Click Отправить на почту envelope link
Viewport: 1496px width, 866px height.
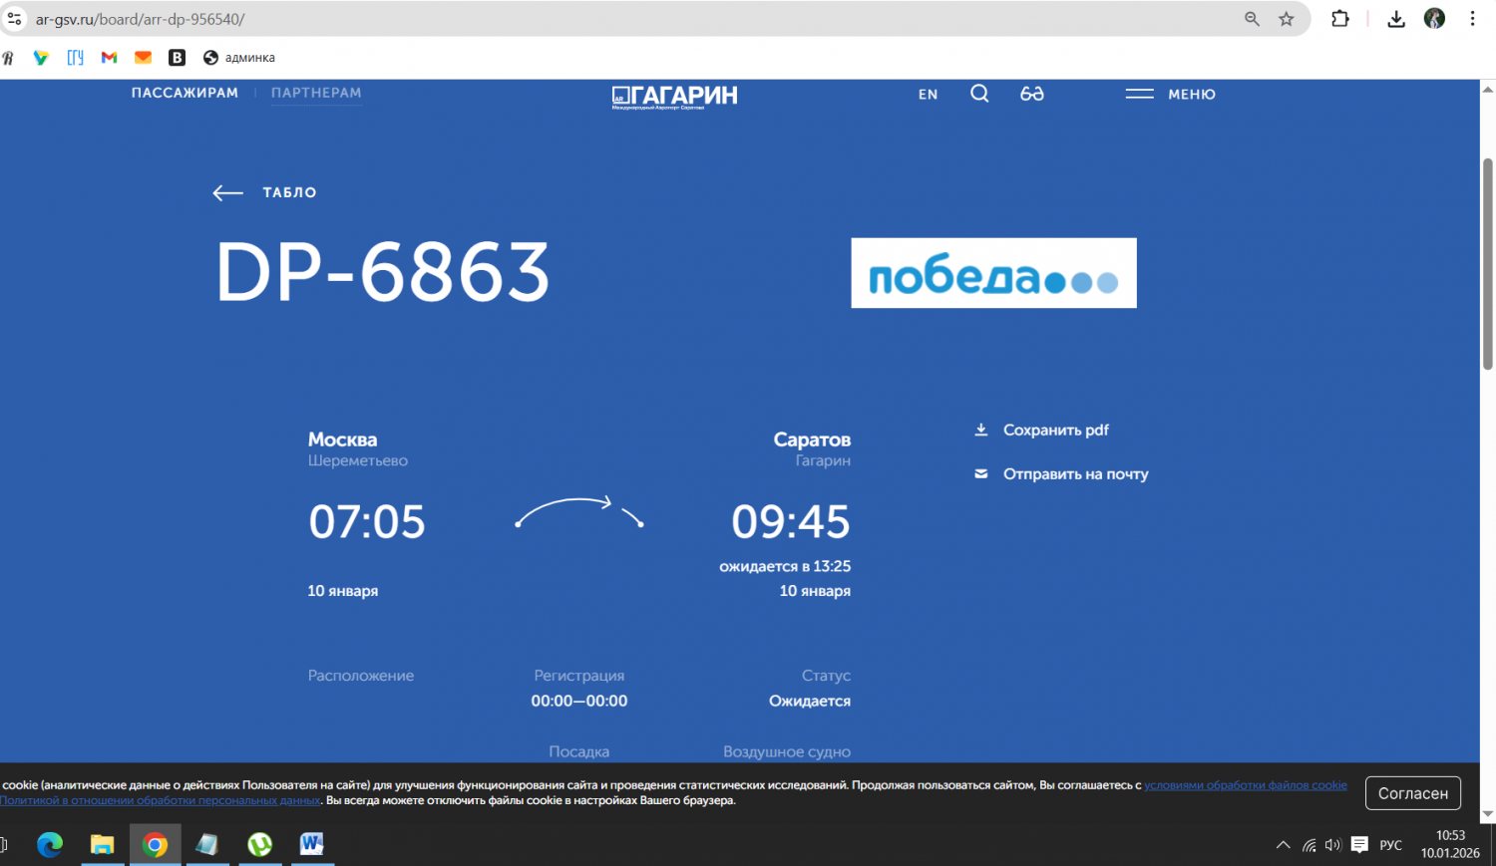coord(1074,474)
